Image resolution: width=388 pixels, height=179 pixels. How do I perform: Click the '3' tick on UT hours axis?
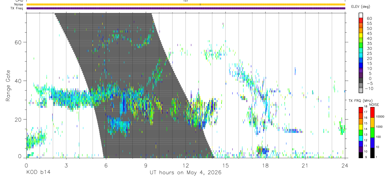click(66, 165)
